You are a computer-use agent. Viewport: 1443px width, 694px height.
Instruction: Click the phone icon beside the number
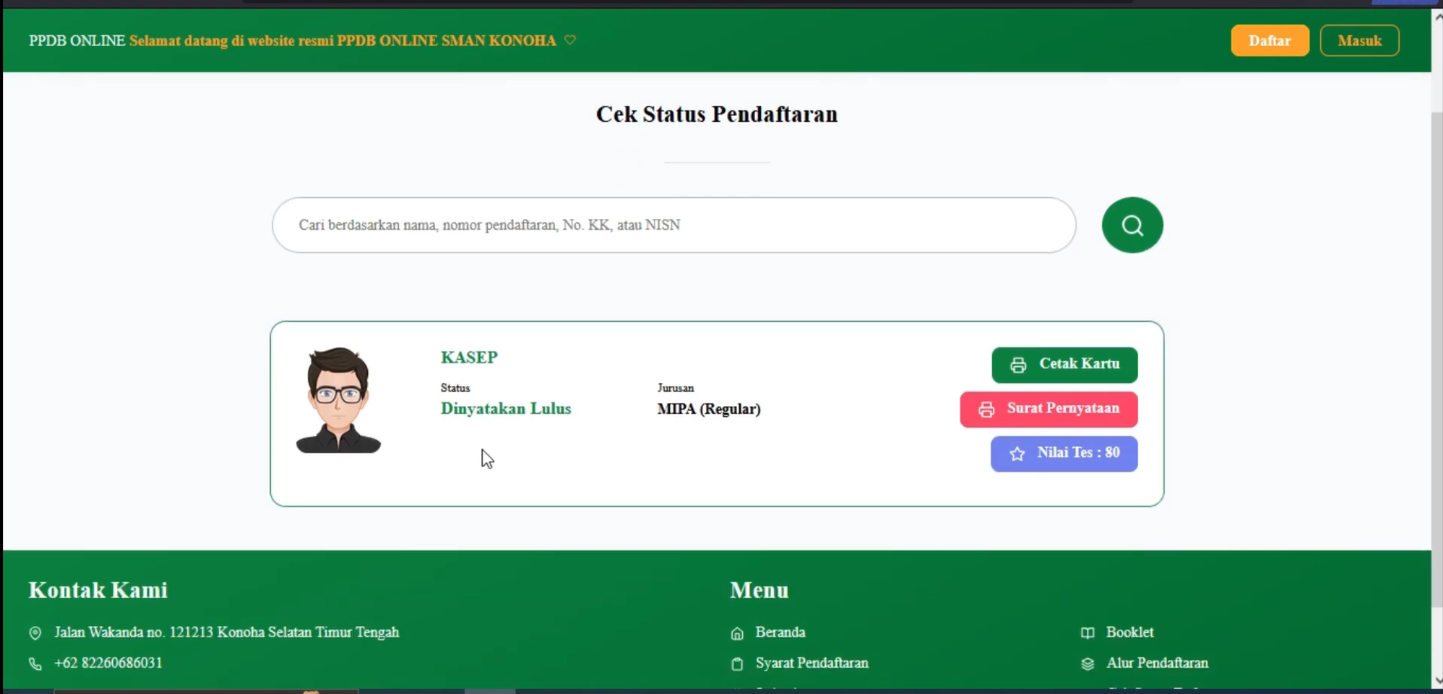[35, 664]
